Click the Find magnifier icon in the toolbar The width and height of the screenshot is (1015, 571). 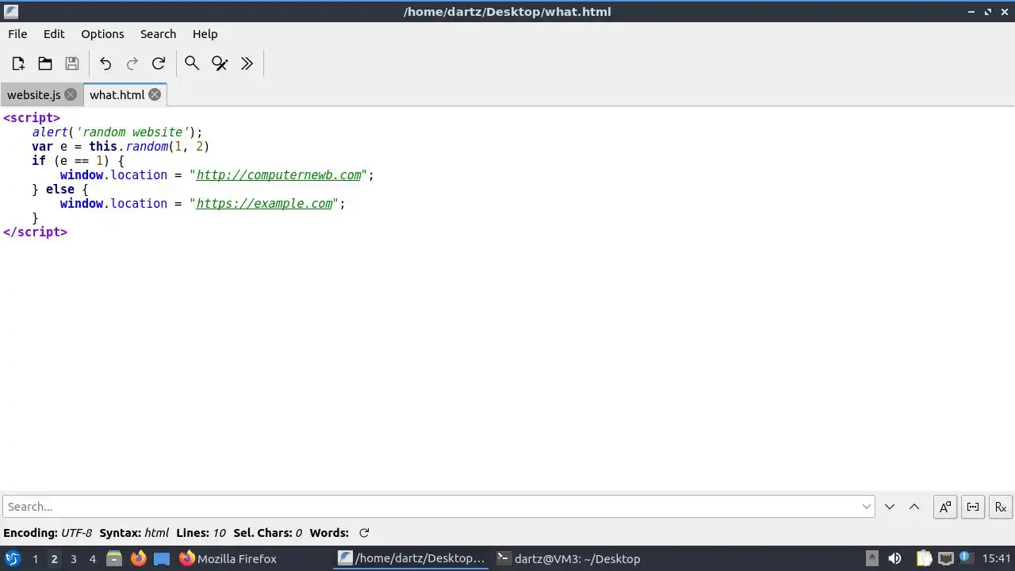tap(192, 63)
